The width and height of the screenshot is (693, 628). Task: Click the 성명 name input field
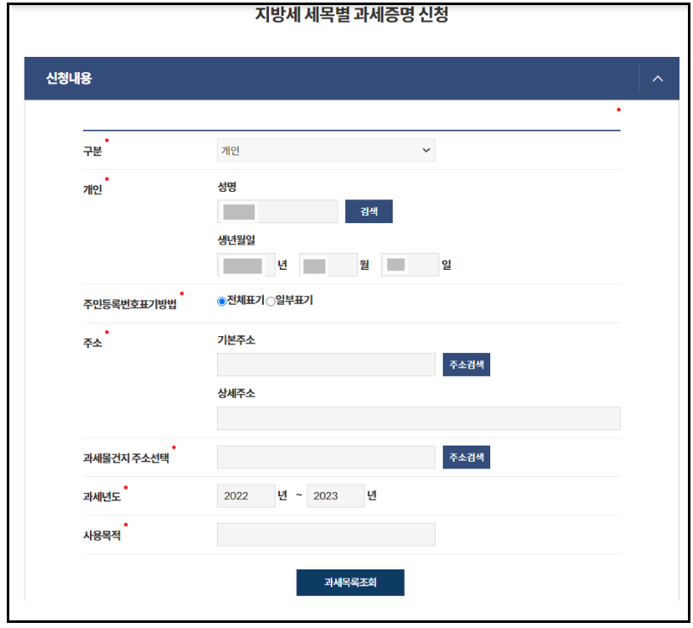(x=277, y=211)
